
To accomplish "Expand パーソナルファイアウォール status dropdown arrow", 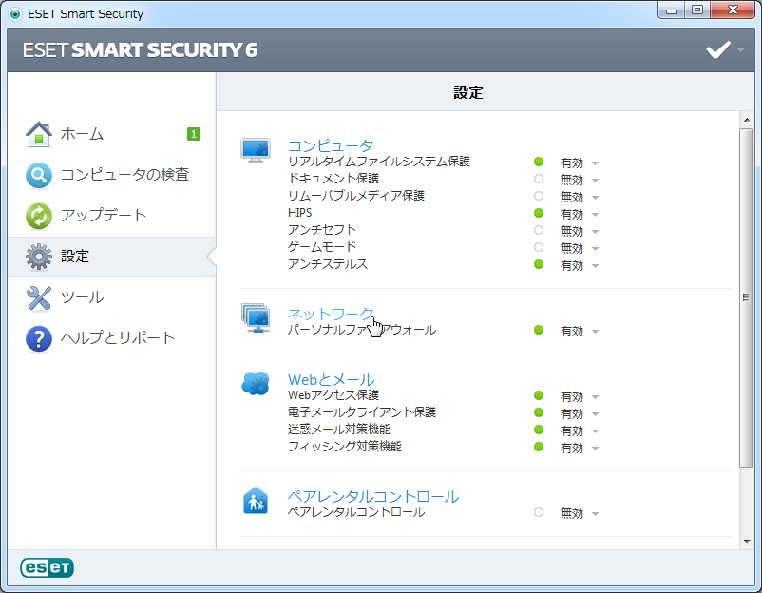I will click(x=595, y=332).
